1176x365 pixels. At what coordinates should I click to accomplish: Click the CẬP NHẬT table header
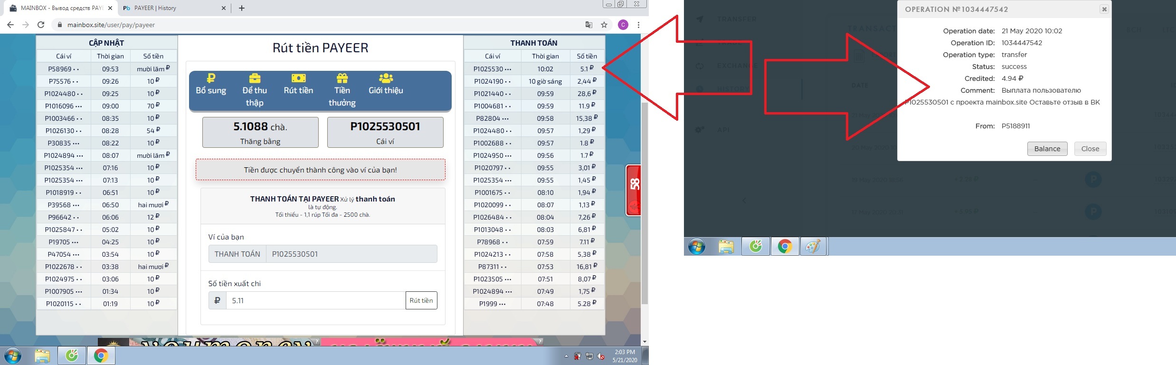tap(106, 43)
